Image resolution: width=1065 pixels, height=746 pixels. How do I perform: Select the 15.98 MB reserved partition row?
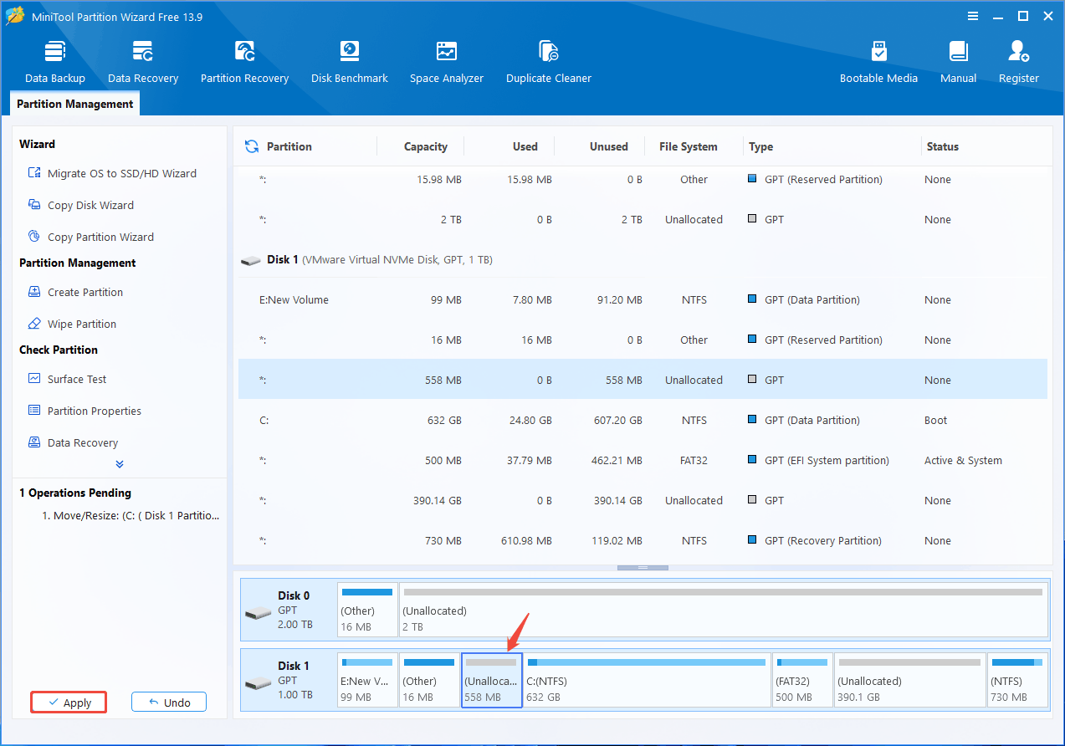point(643,179)
